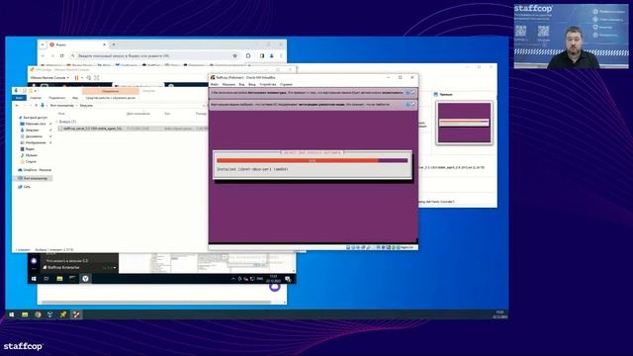The width and height of the screenshot is (633, 356).
Task: Click "Этот компьютер" in Explorer breadcrumb path
Action: coord(61,106)
